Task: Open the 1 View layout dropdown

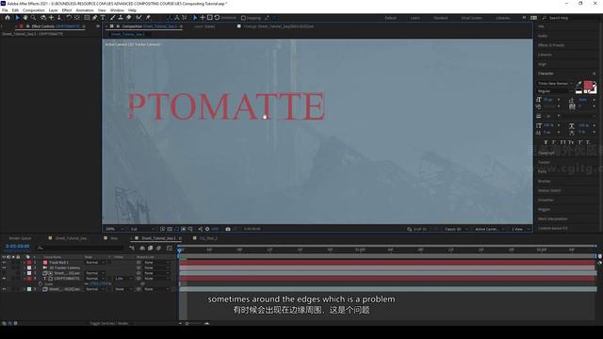Action: [520, 229]
